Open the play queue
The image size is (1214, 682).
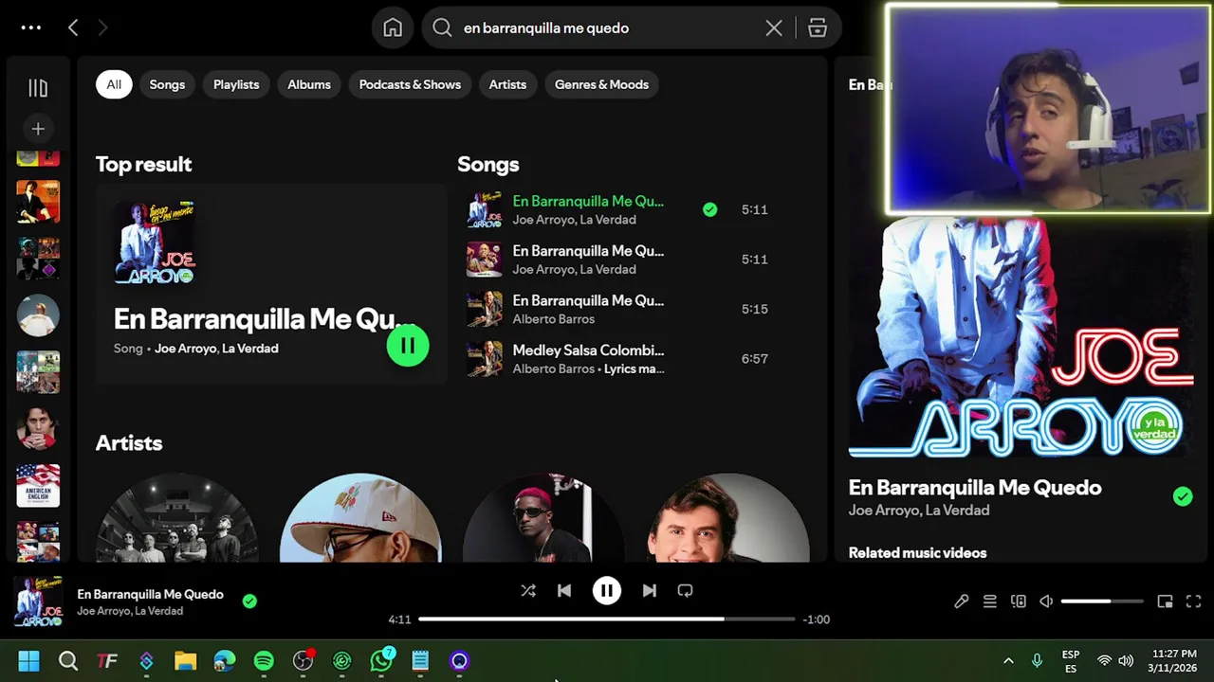(x=989, y=601)
